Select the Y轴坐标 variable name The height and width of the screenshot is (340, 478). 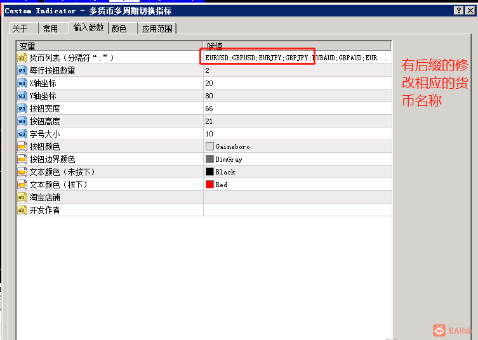[x=43, y=96]
